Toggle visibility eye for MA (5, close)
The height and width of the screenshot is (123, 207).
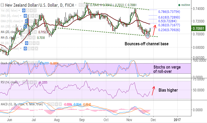pos(23,38)
